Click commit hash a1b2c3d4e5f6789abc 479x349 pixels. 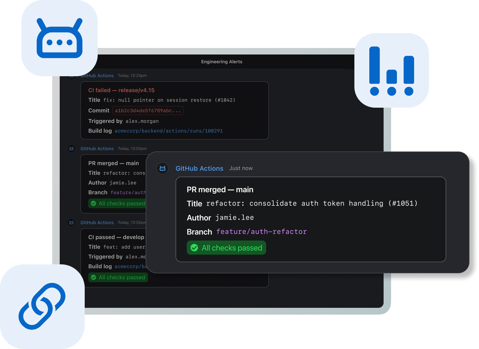pyautogui.click(x=148, y=111)
